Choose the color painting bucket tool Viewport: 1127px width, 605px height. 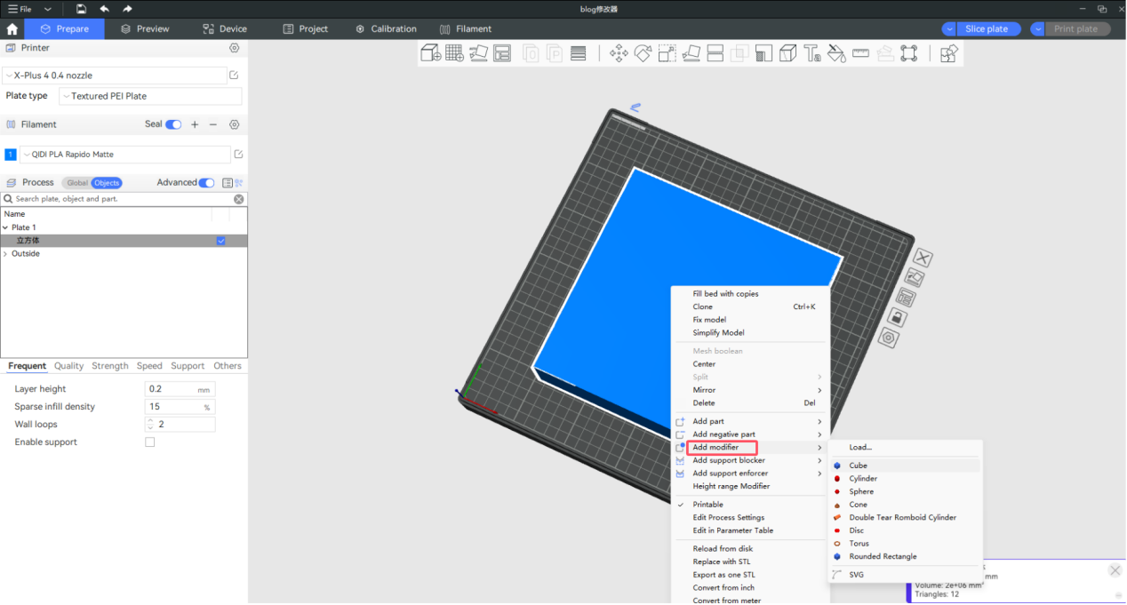[835, 53]
